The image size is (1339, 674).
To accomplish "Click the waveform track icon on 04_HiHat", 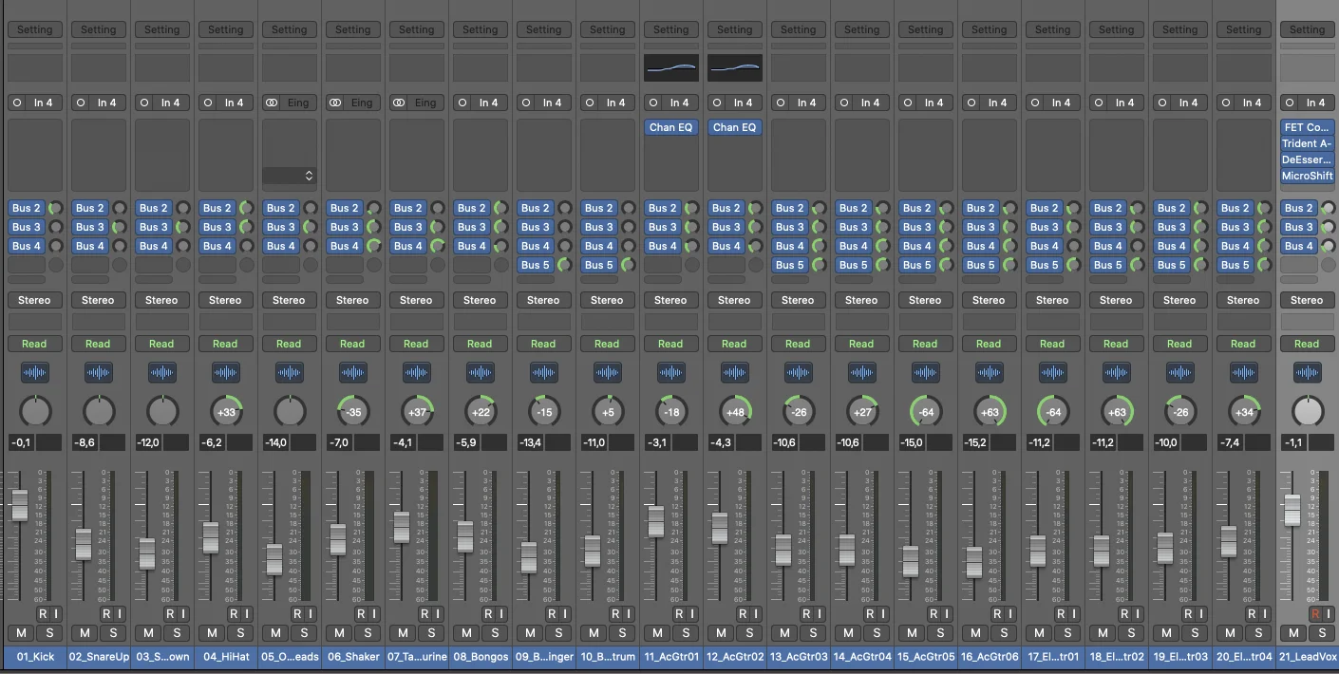I will click(x=225, y=373).
